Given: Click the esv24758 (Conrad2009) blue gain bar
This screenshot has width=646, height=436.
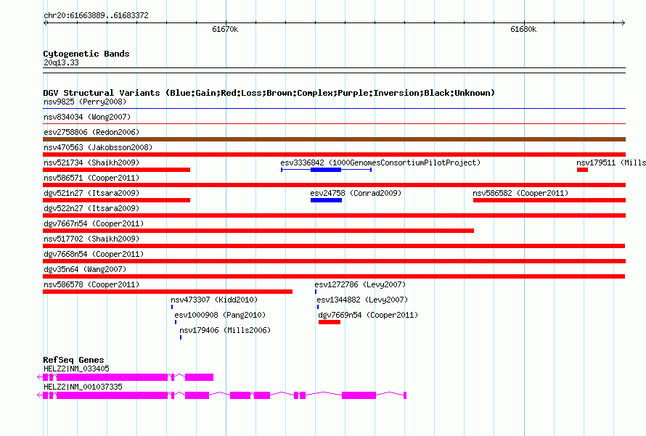Looking at the screenshot, I should [x=326, y=200].
